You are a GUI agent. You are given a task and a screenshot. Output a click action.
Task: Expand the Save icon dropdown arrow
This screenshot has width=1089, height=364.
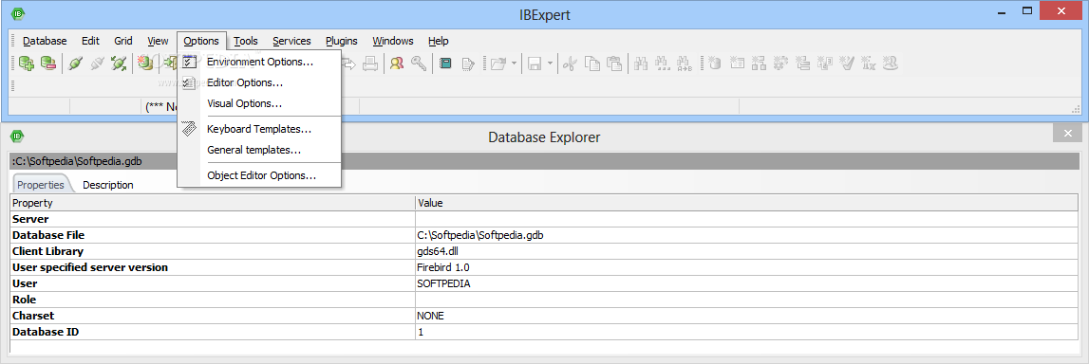click(x=550, y=64)
